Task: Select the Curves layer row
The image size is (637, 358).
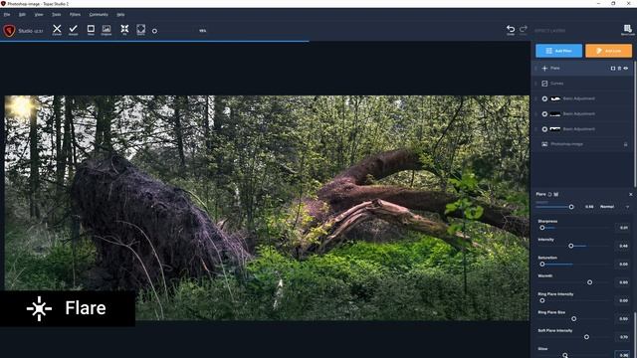Action: click(x=582, y=84)
